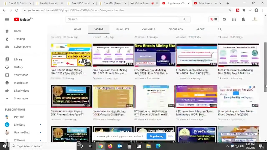Switch to Free BNB faucet browser tab
Viewport: 267px width, 150px height.
[x=49, y=3]
